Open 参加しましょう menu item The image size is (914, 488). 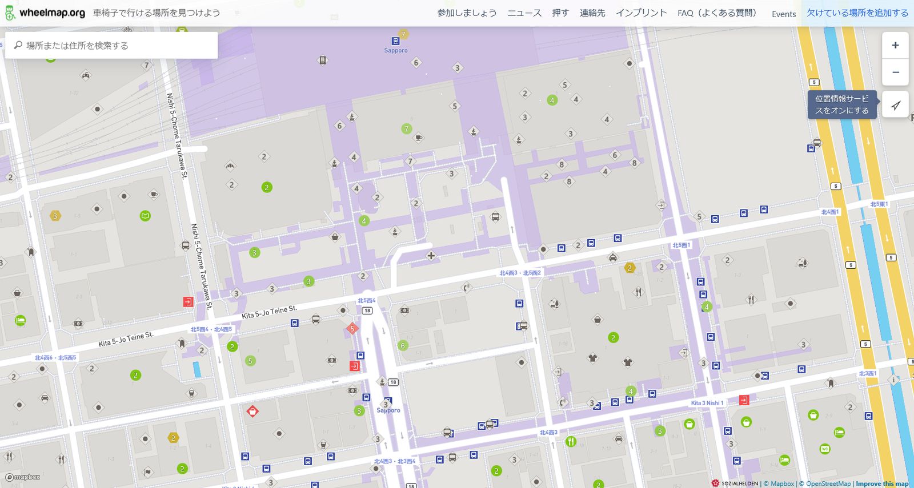click(x=467, y=13)
